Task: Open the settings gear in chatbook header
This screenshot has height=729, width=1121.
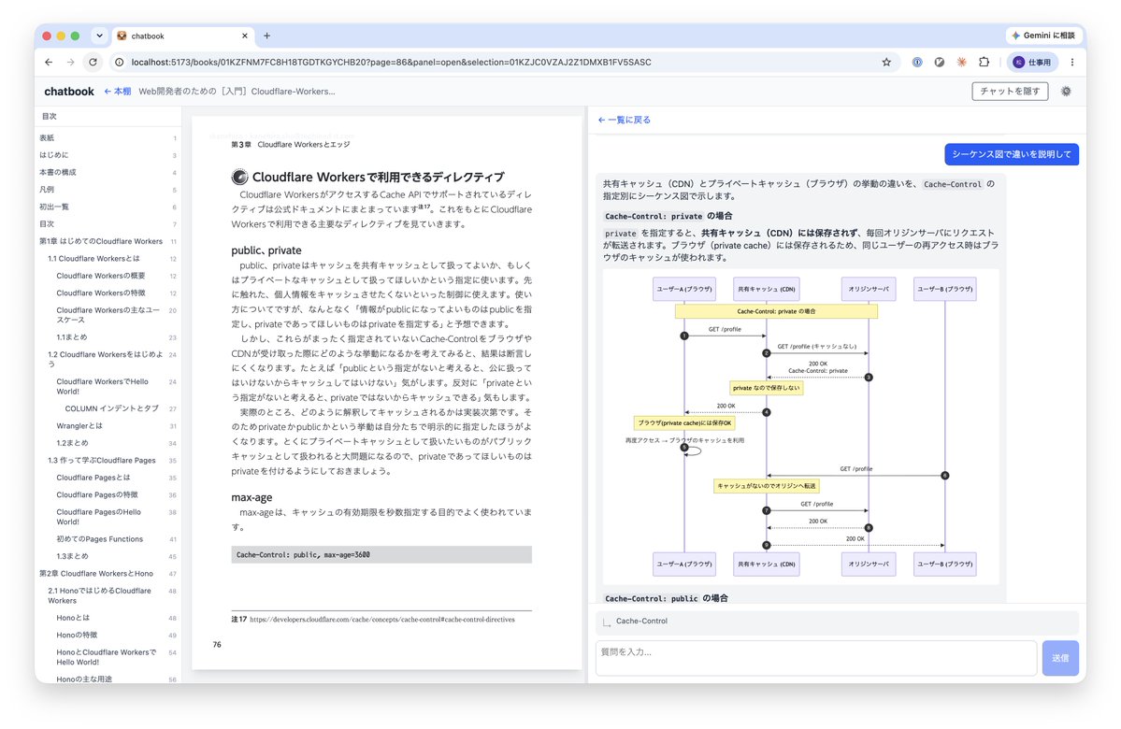Action: [1066, 92]
